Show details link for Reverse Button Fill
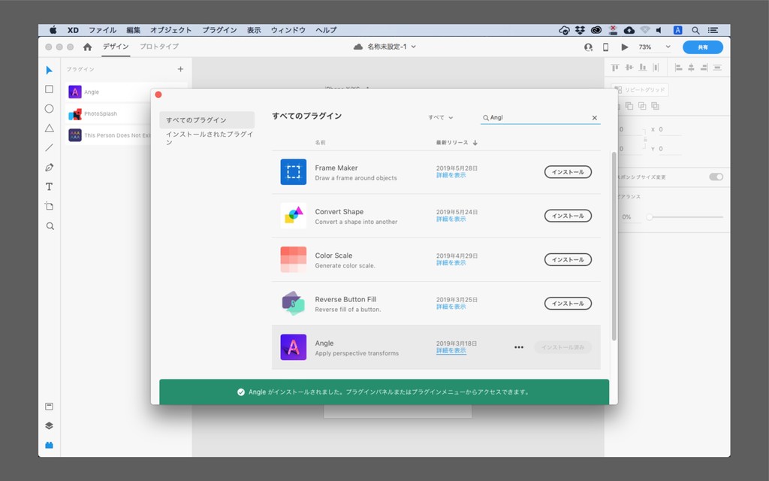Image resolution: width=769 pixels, height=481 pixels. tap(451, 307)
